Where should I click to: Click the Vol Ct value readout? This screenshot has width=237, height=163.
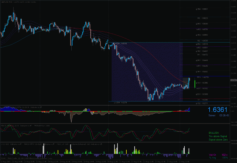pyautogui.click(x=218, y=155)
